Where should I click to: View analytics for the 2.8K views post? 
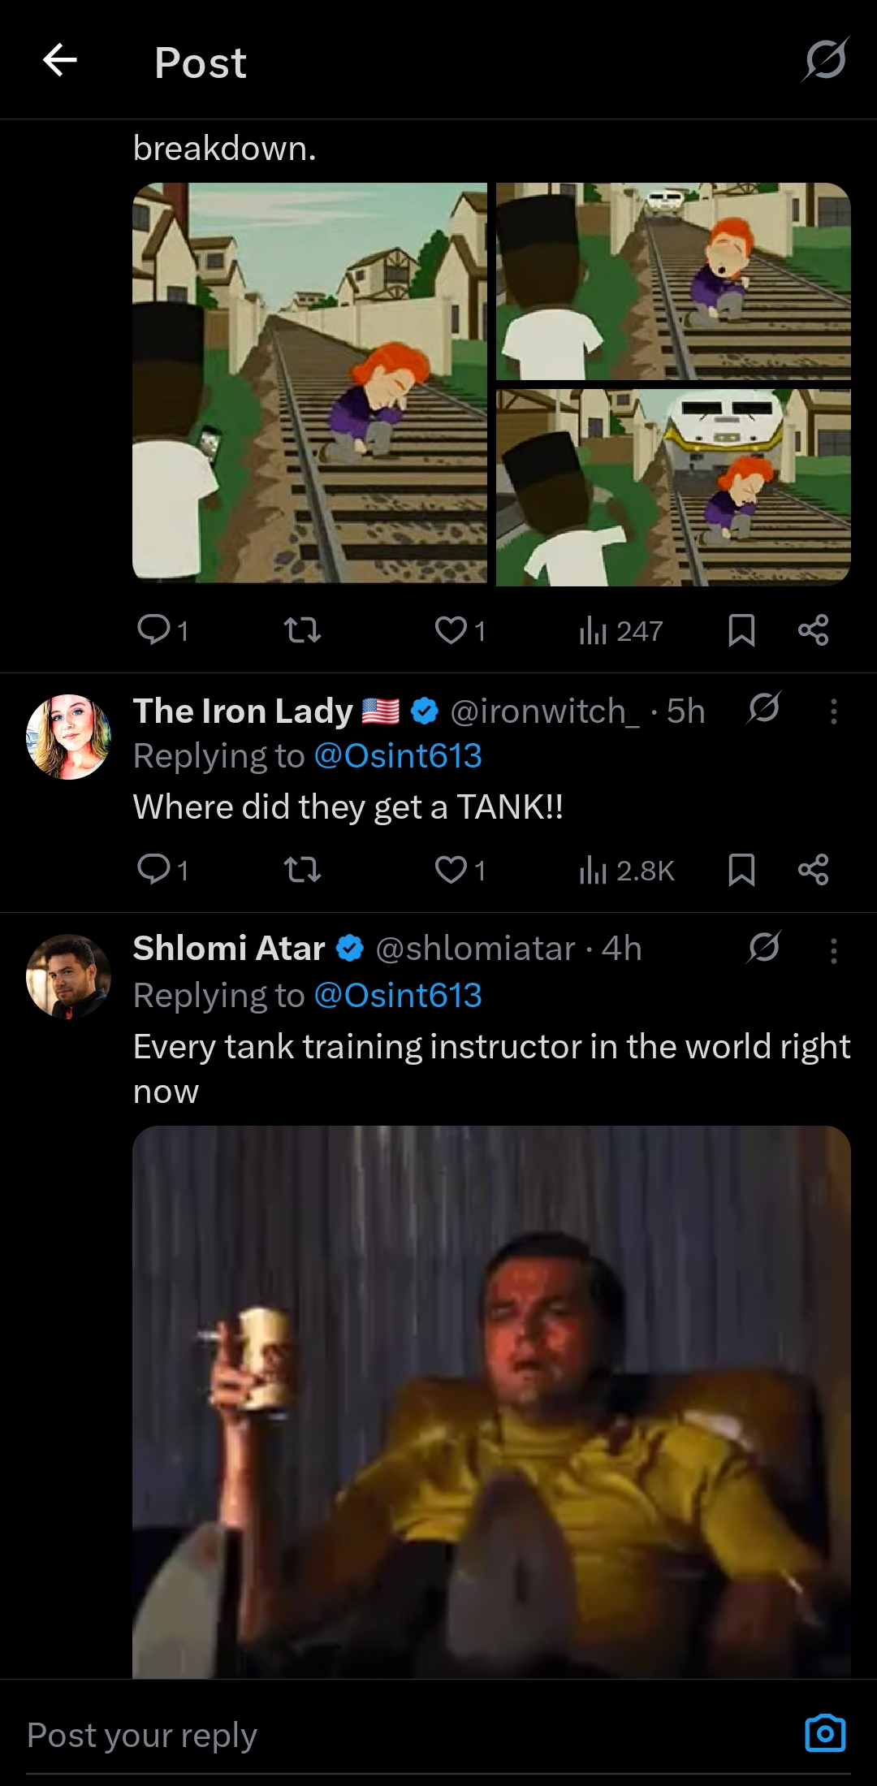627,871
